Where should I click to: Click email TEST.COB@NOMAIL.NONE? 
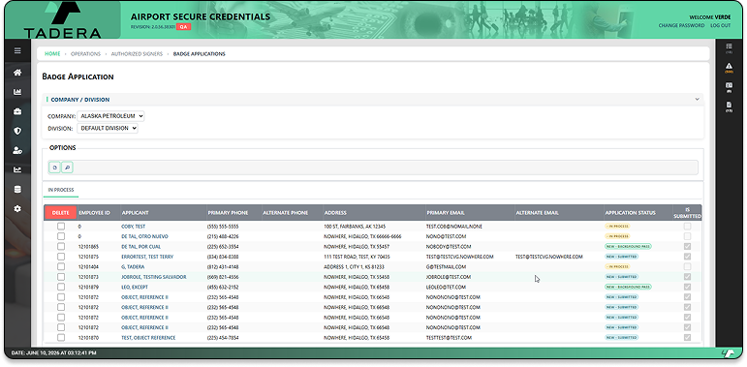tap(454, 227)
